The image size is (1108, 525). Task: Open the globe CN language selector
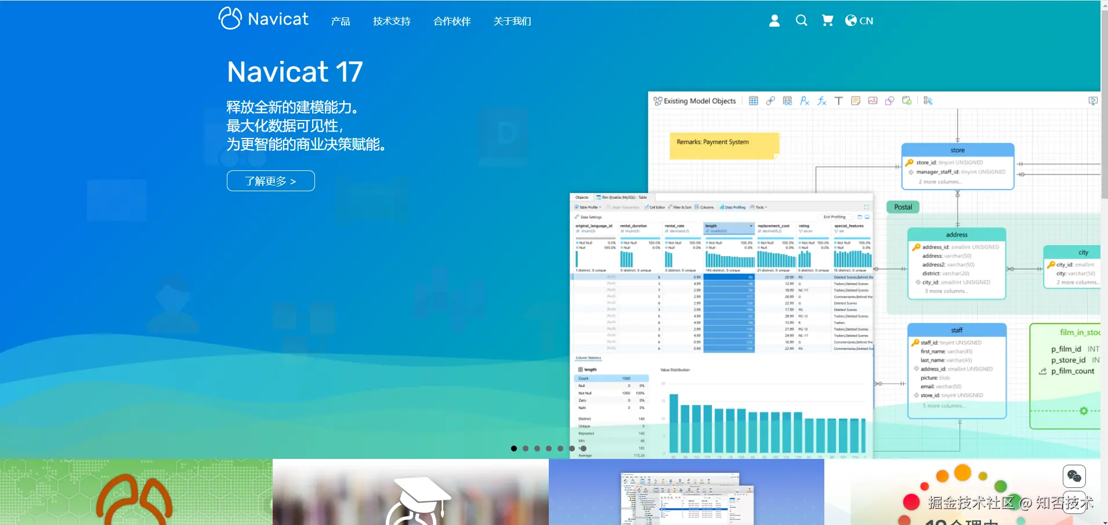point(859,20)
